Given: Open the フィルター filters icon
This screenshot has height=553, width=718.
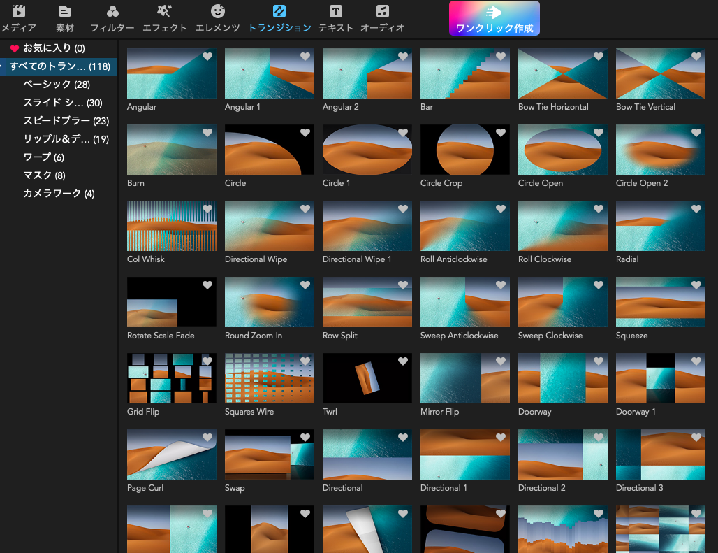Looking at the screenshot, I should tap(112, 12).
